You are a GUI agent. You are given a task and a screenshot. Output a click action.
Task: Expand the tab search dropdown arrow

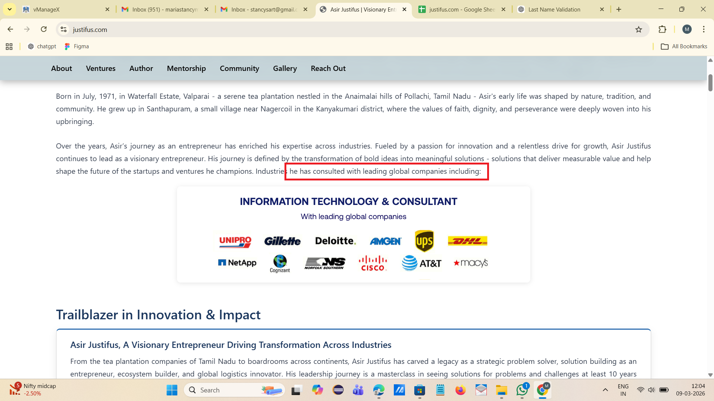tap(10, 9)
